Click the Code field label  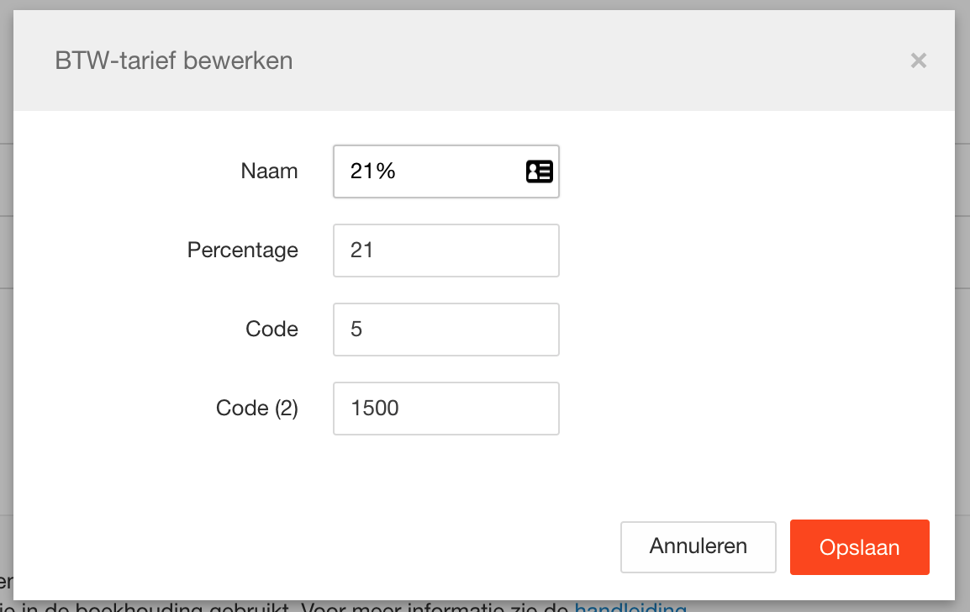point(271,330)
